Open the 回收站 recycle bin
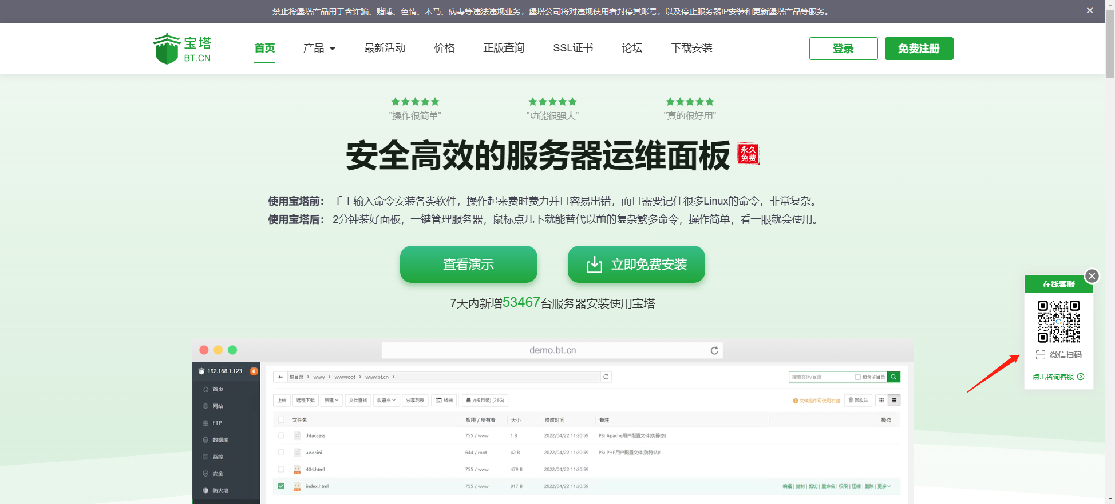Screen dimensions: 1115x504 (x=859, y=401)
